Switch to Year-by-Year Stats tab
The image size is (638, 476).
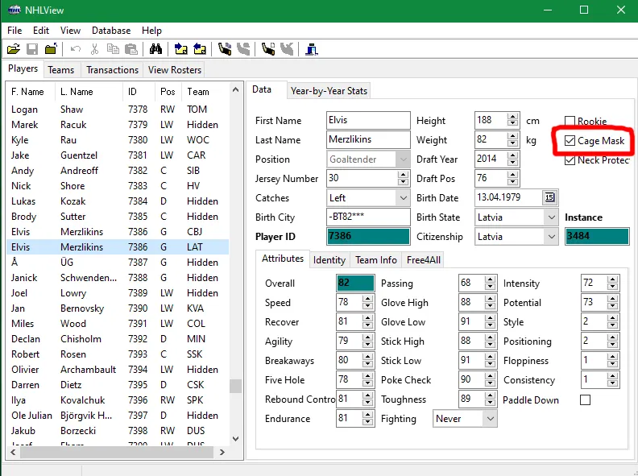[x=329, y=91]
